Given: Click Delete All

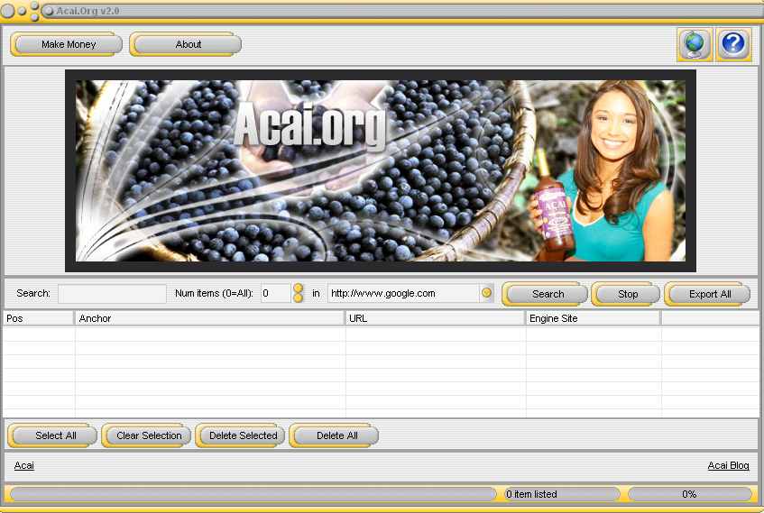Looking at the screenshot, I should click(335, 435).
